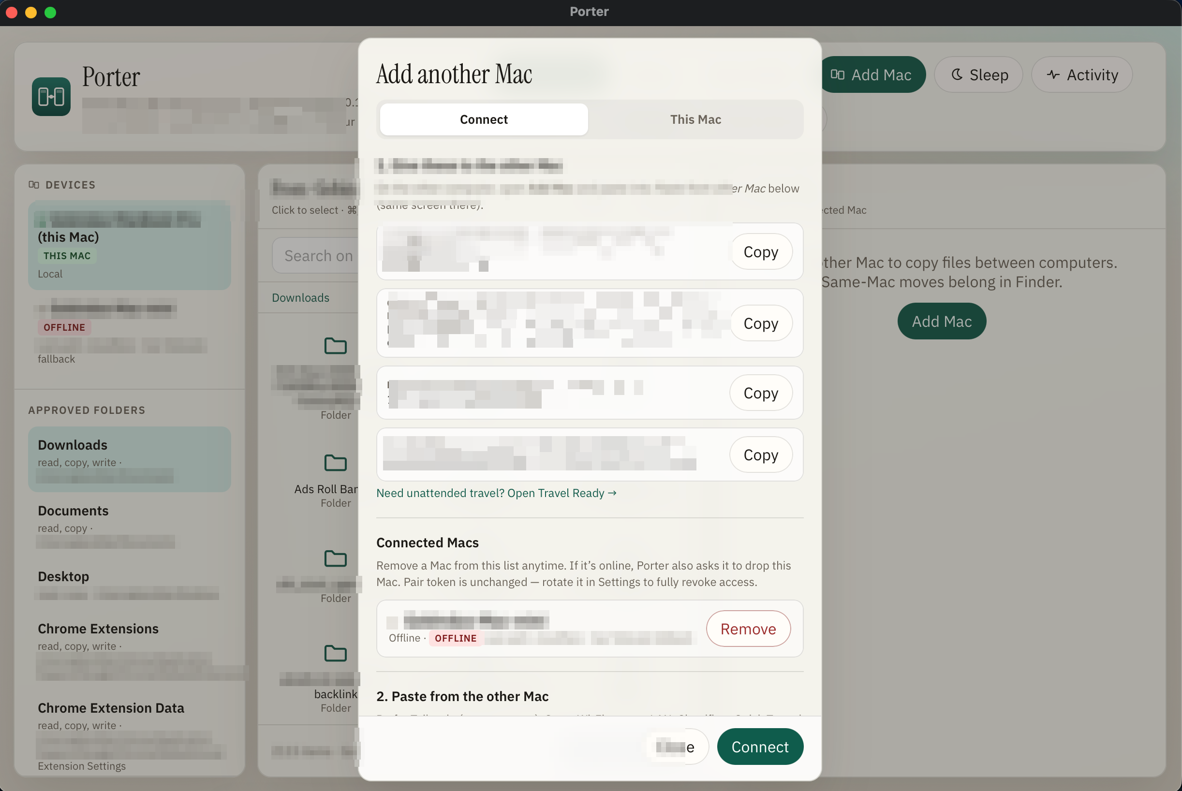This screenshot has width=1182, height=791.
Task: Click the THIS MAC badge
Action: coord(67,256)
